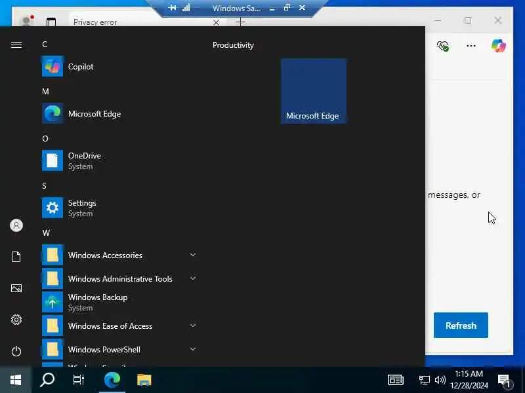Close the remote session connection bar
This screenshot has height=393, width=525.
(x=302, y=7)
